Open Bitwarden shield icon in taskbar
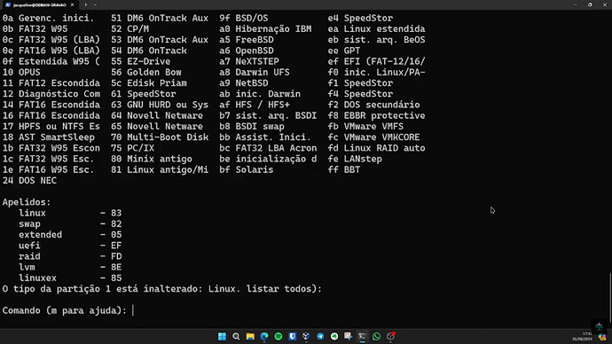The height and width of the screenshot is (344, 612). (293, 336)
